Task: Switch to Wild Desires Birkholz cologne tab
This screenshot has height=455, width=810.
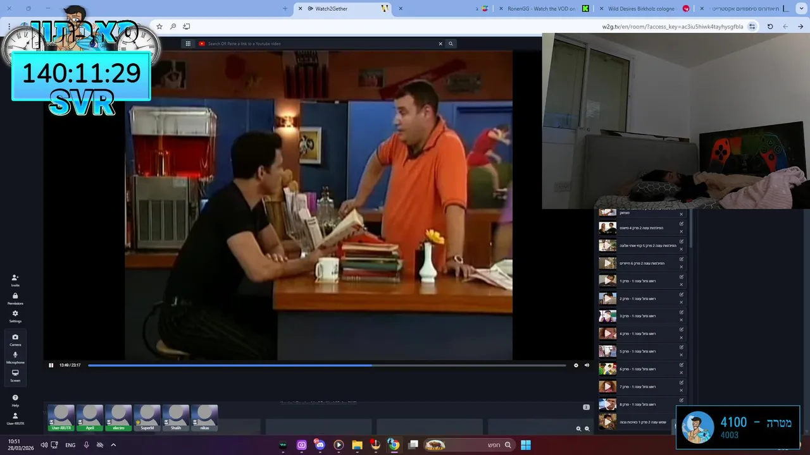Action: click(645, 8)
